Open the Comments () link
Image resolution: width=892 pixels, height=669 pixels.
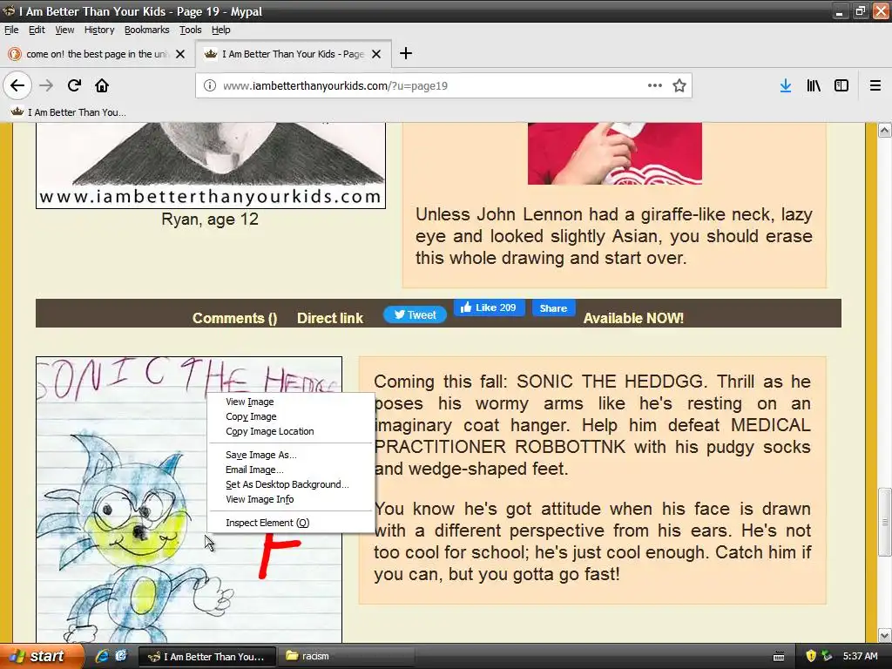tap(234, 318)
